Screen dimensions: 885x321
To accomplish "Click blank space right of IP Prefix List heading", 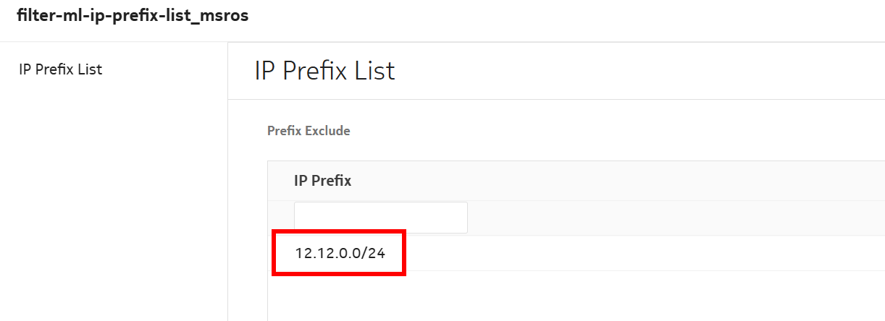I will [637, 71].
